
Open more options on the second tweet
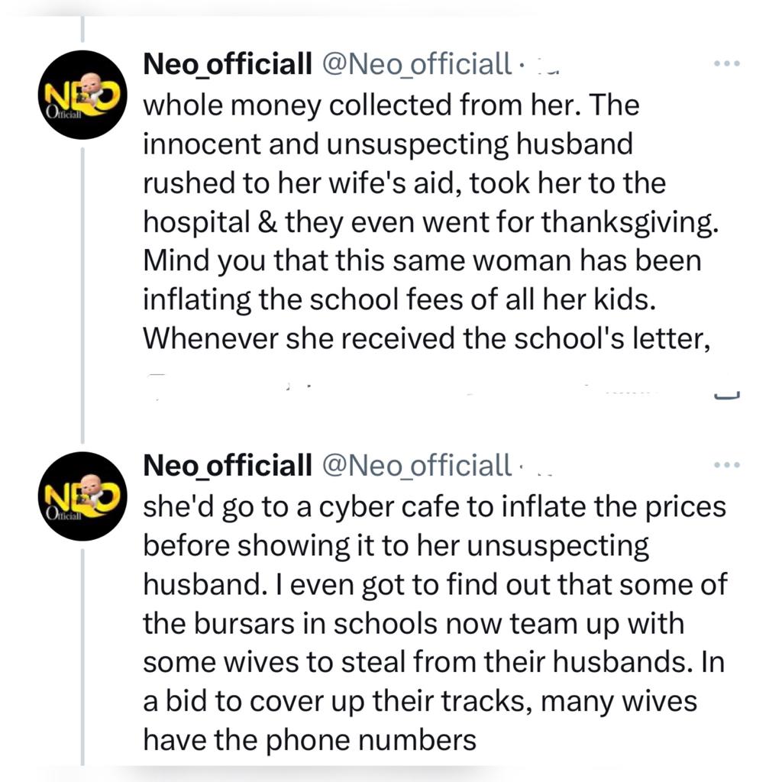pos(726,464)
